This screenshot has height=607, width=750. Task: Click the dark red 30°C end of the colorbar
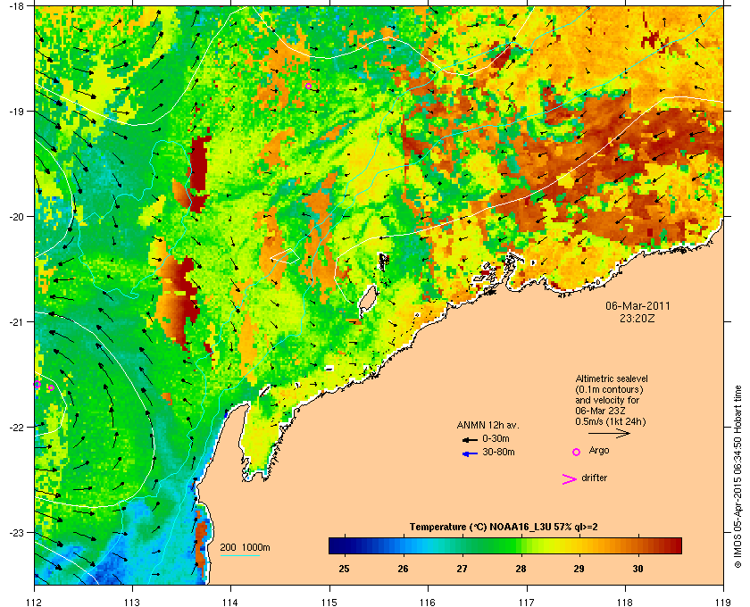(674, 545)
